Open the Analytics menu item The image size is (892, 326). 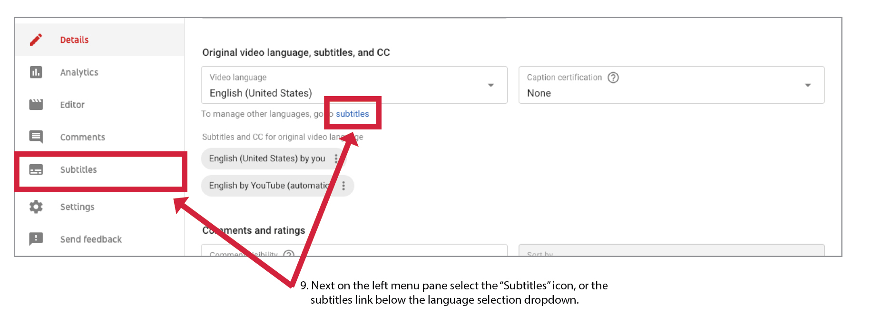tap(79, 72)
